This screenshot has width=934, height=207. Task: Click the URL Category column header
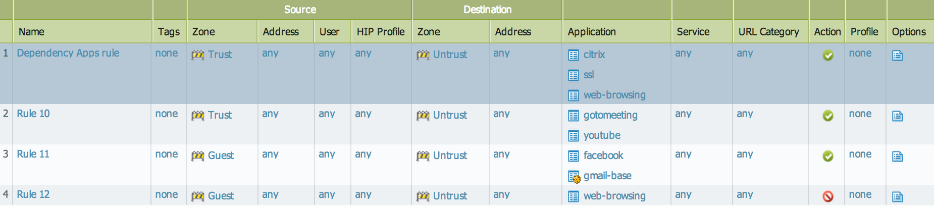click(768, 32)
